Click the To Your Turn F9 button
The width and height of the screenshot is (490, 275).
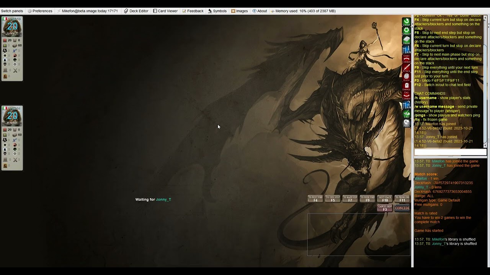[367, 199]
